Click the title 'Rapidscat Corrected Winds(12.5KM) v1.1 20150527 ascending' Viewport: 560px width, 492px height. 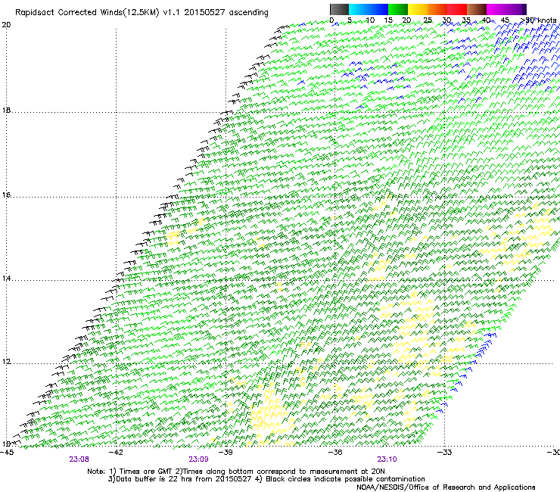coord(142,13)
